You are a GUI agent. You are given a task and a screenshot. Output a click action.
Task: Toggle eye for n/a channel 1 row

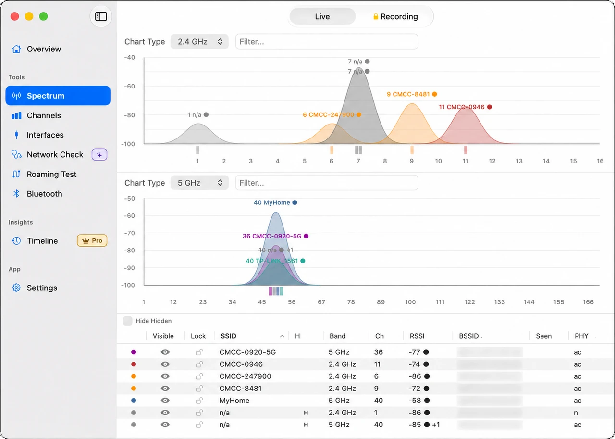pos(165,413)
